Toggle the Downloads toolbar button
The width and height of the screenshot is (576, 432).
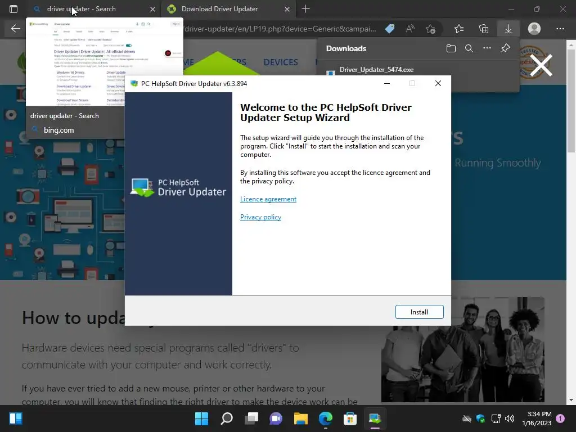pyautogui.click(x=508, y=29)
